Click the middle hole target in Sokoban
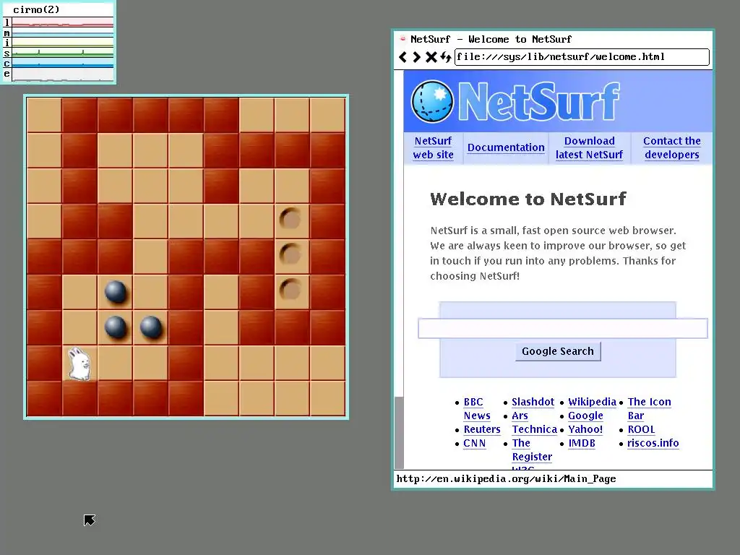This screenshot has height=555, width=740. tap(291, 254)
